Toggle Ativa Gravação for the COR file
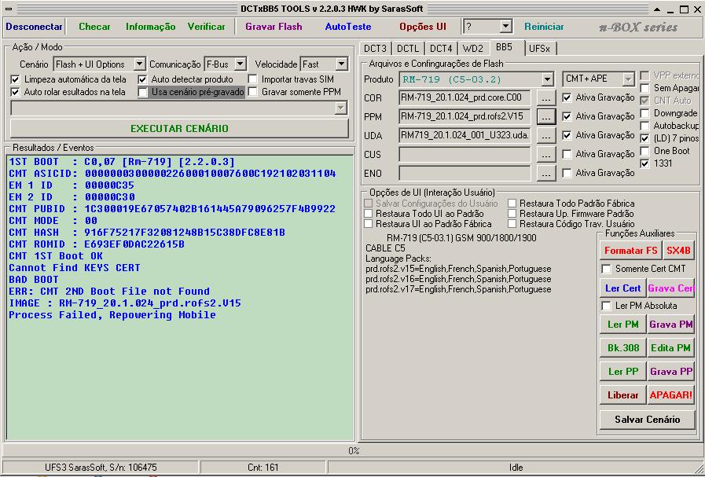This screenshot has width=705, height=477. point(567,97)
